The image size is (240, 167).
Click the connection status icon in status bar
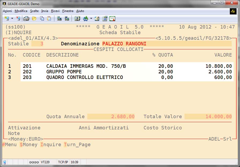point(5,162)
